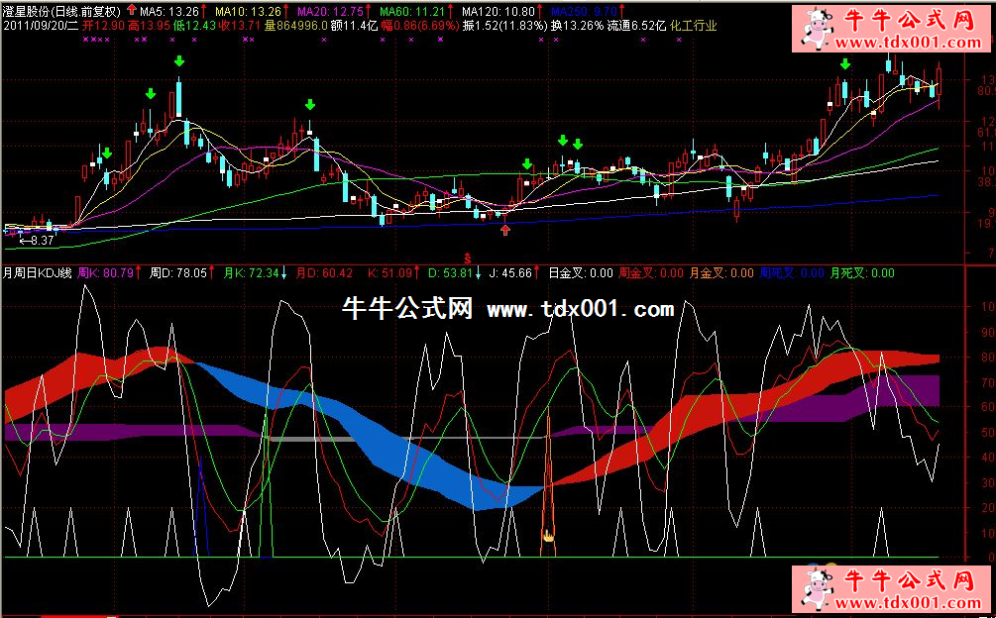Select the rightmost green down arrow signal
The image size is (996, 618).
coord(844,64)
